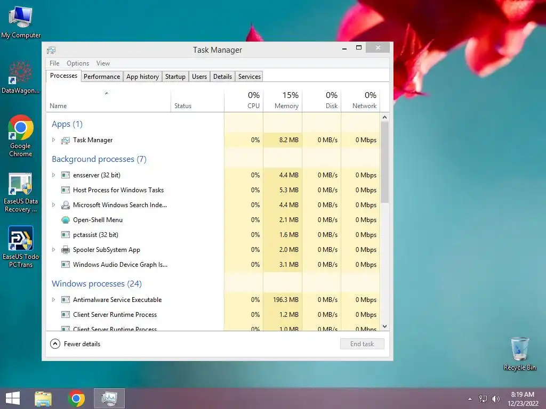Switch to the Performance tab
This screenshot has width=546, height=409.
pyautogui.click(x=102, y=77)
